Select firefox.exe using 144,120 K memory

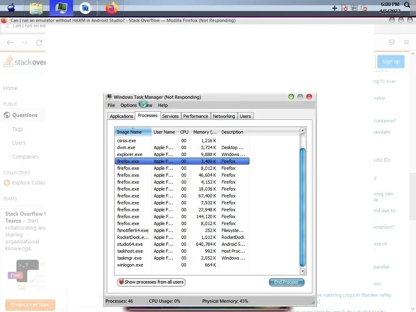point(182,217)
